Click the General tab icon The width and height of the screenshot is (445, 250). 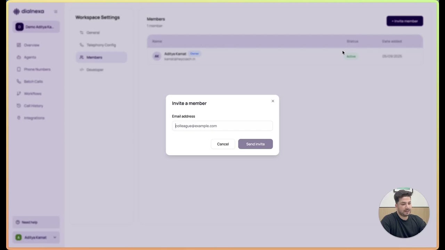(x=82, y=33)
